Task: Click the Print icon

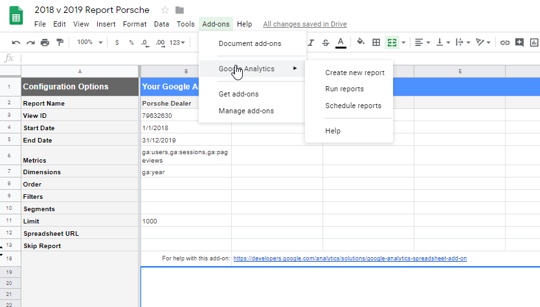Action: click(45, 42)
